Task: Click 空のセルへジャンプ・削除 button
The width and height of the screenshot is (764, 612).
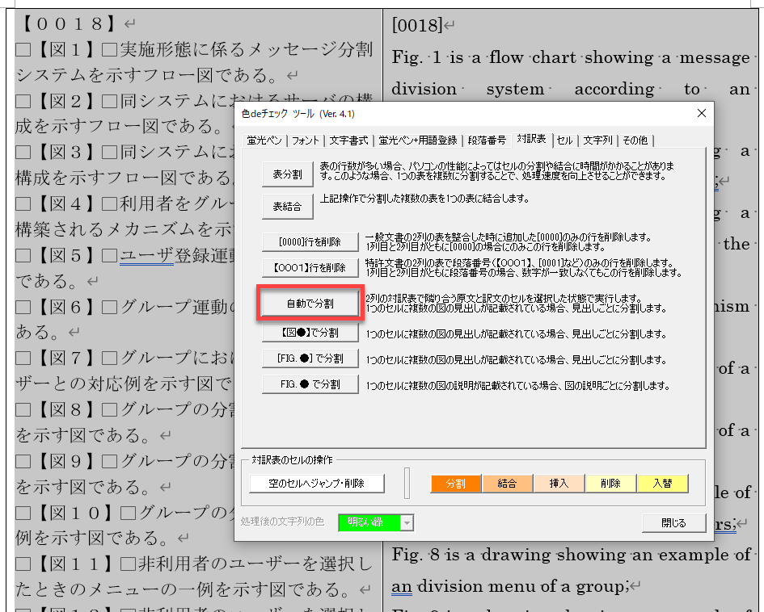Action: click(316, 484)
